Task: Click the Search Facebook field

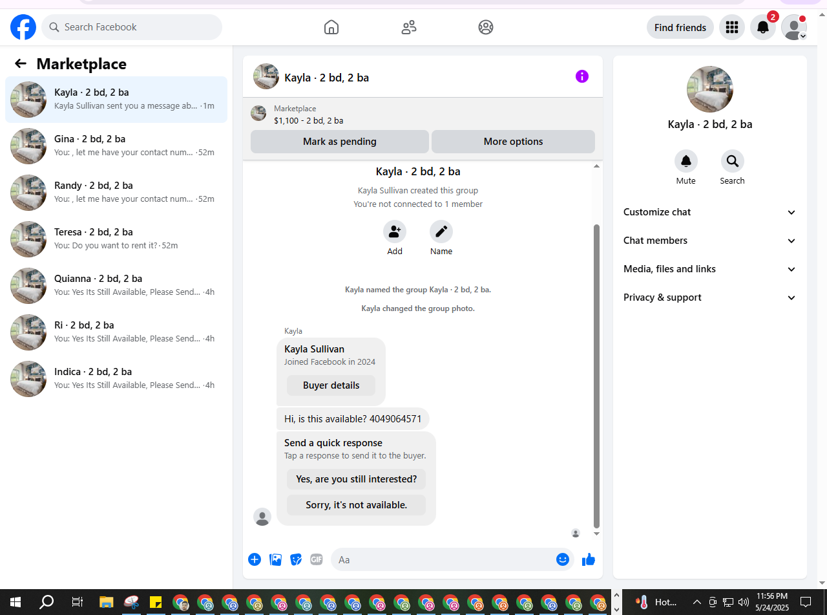Action: point(132,27)
